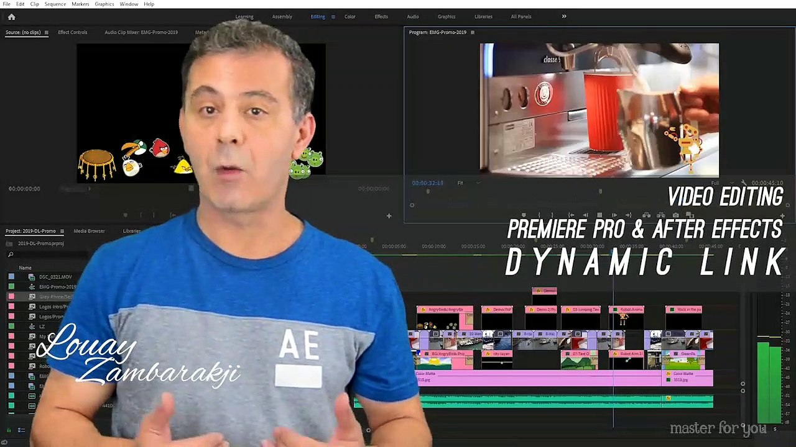This screenshot has height=447, width=796.
Task: Toggle the project writable lock icon
Action: coord(9,430)
